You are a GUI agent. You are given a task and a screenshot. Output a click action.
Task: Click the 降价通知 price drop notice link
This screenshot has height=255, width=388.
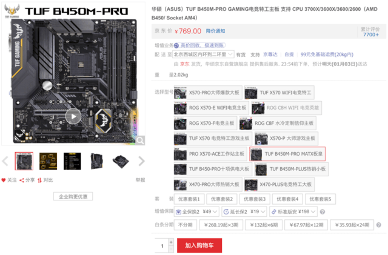[216, 31]
